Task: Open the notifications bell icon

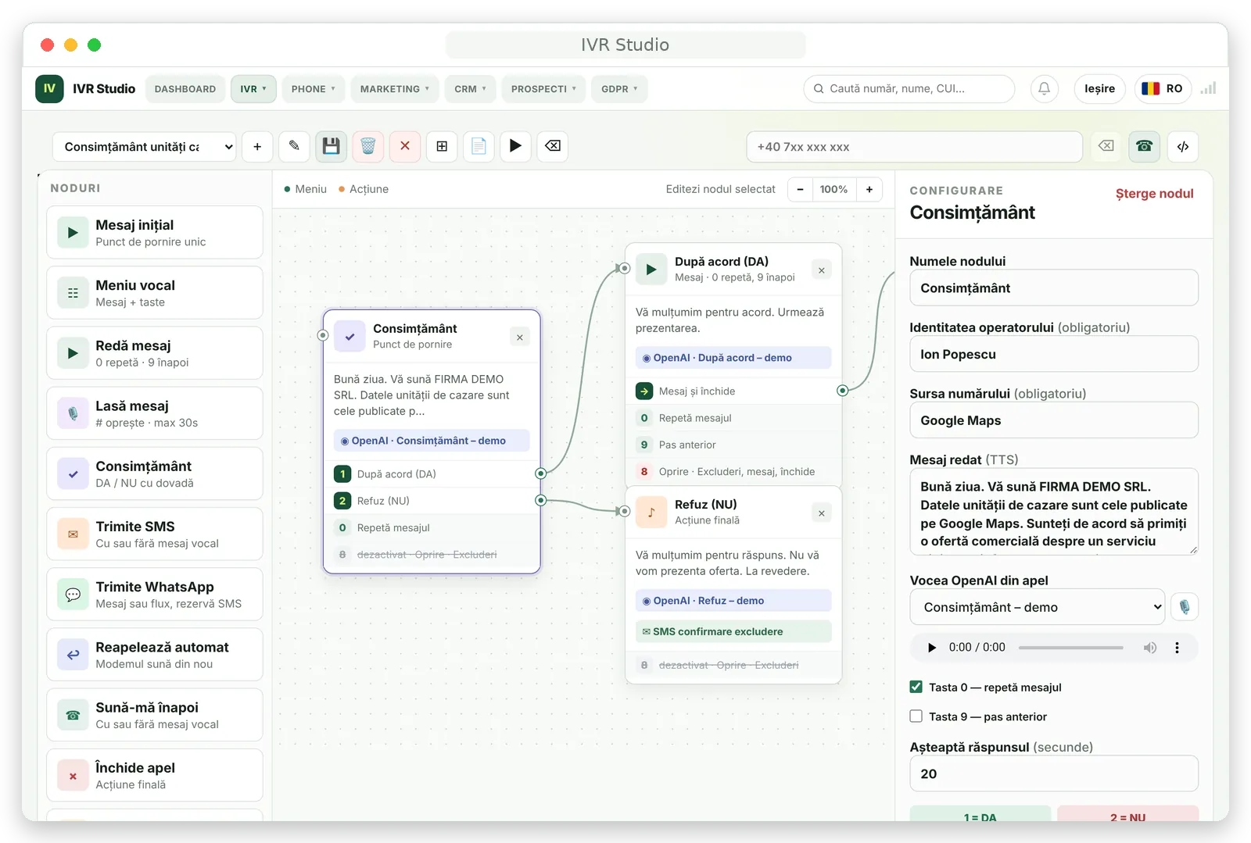Action: tap(1044, 88)
